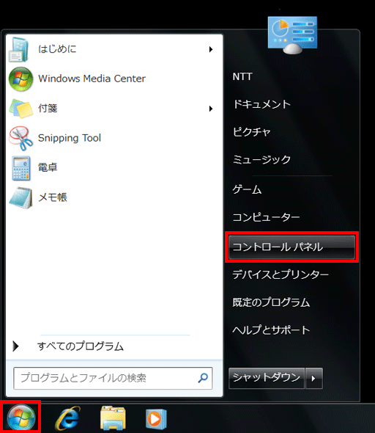Expand the はじめに submenu arrow

click(x=211, y=49)
